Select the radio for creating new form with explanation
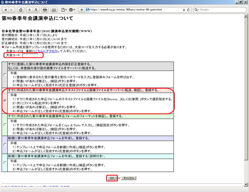The image size is (249, 192). 5,163
